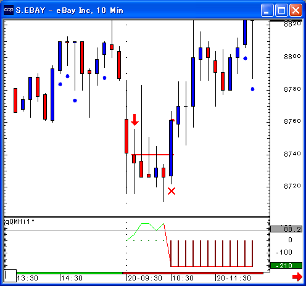The height and width of the screenshot is (286, 306).
Task: Click the 8720 price scale label
Action: click(x=292, y=186)
